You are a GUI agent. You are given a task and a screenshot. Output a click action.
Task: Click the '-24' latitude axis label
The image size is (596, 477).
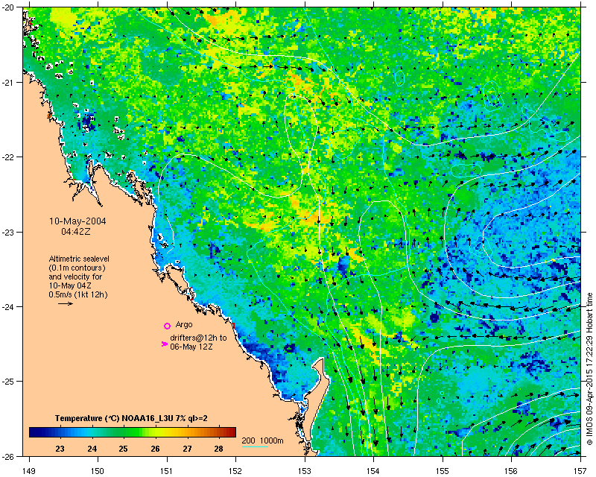click(x=8, y=306)
